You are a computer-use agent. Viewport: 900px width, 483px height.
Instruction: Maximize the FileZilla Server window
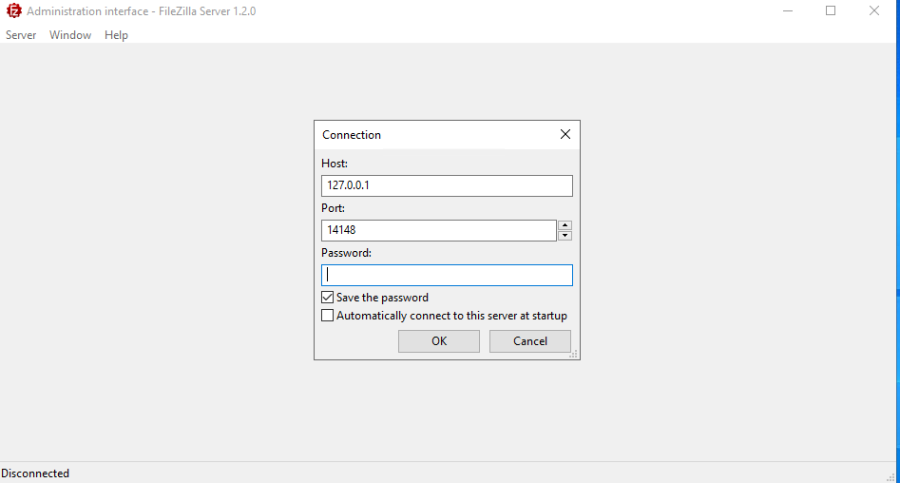pos(831,11)
